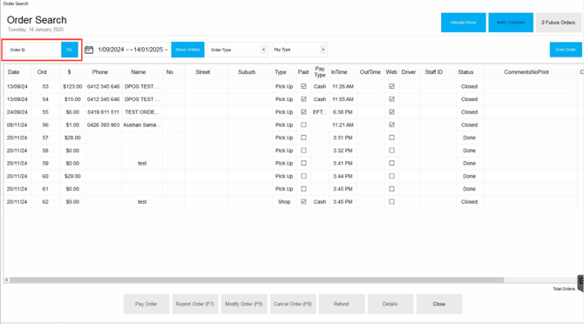Viewport: 584px width, 324px height.
Task: Click the EFT... pay type cell
Action: pyautogui.click(x=320, y=112)
